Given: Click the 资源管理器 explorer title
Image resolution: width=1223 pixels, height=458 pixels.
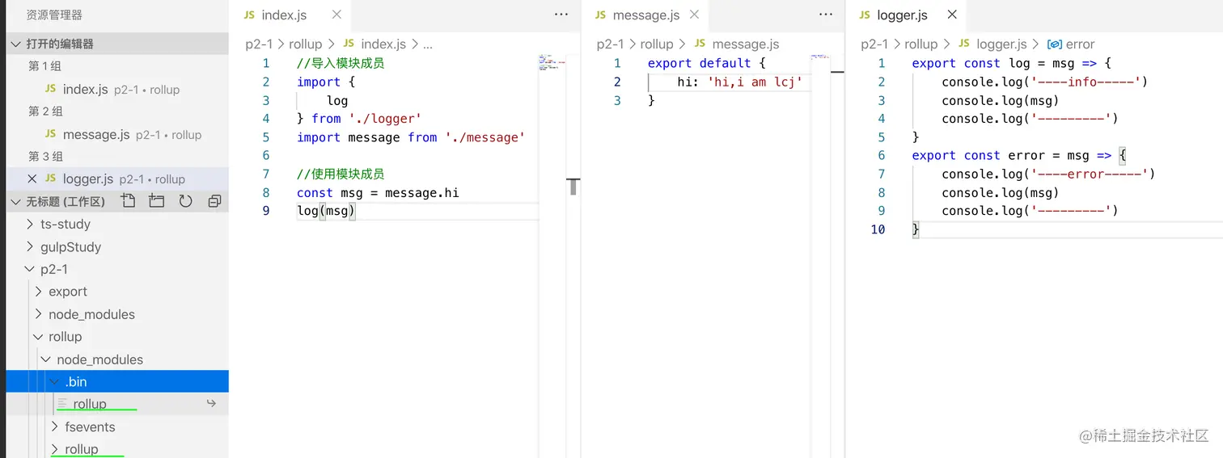Looking at the screenshot, I should [x=54, y=15].
